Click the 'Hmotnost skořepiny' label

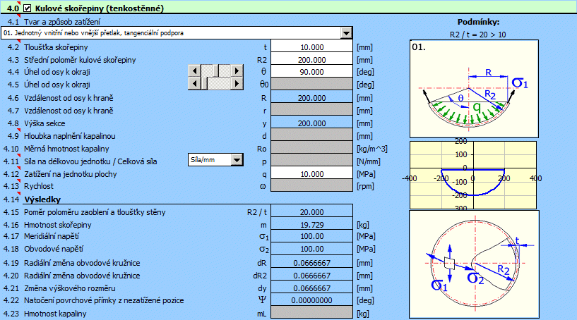(57, 224)
